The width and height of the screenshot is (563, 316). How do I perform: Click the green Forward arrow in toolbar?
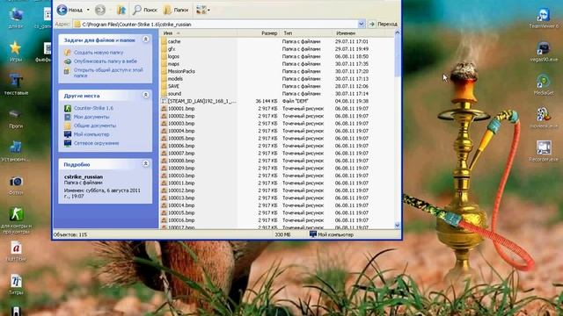99,10
